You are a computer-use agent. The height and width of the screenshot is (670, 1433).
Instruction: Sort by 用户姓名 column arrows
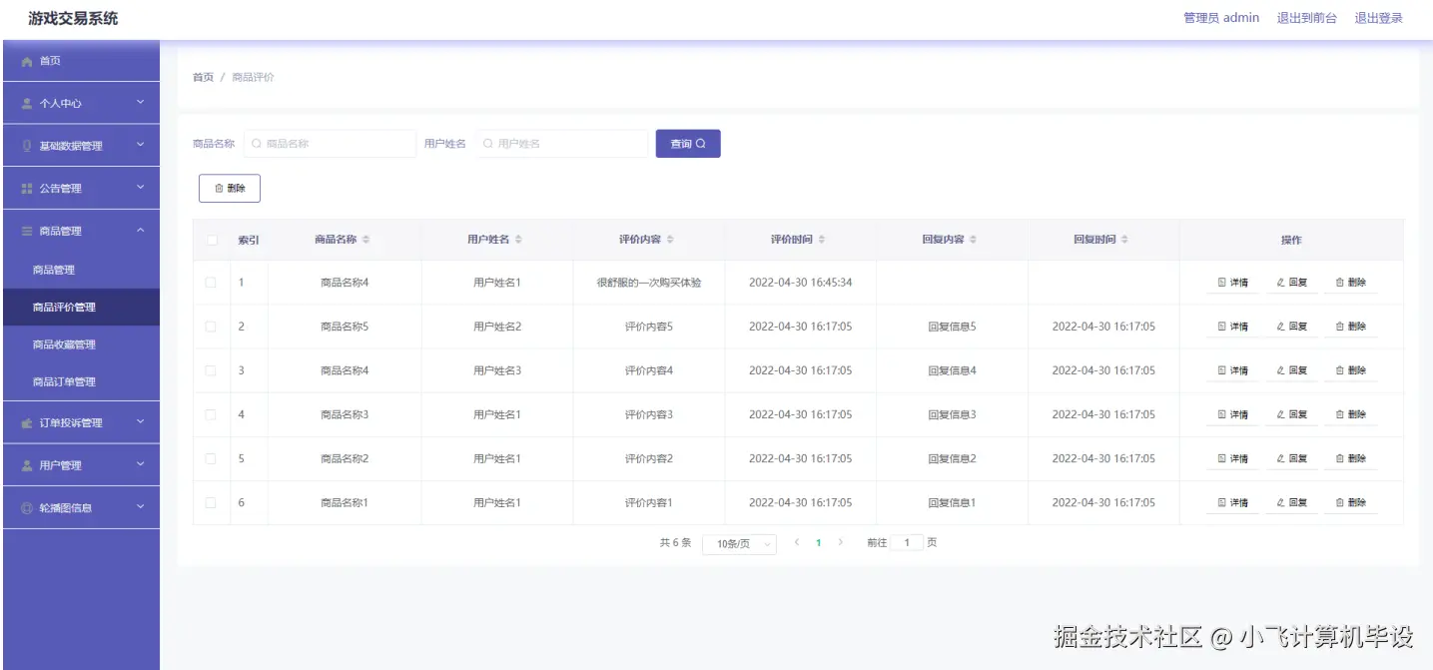pyautogui.click(x=518, y=240)
